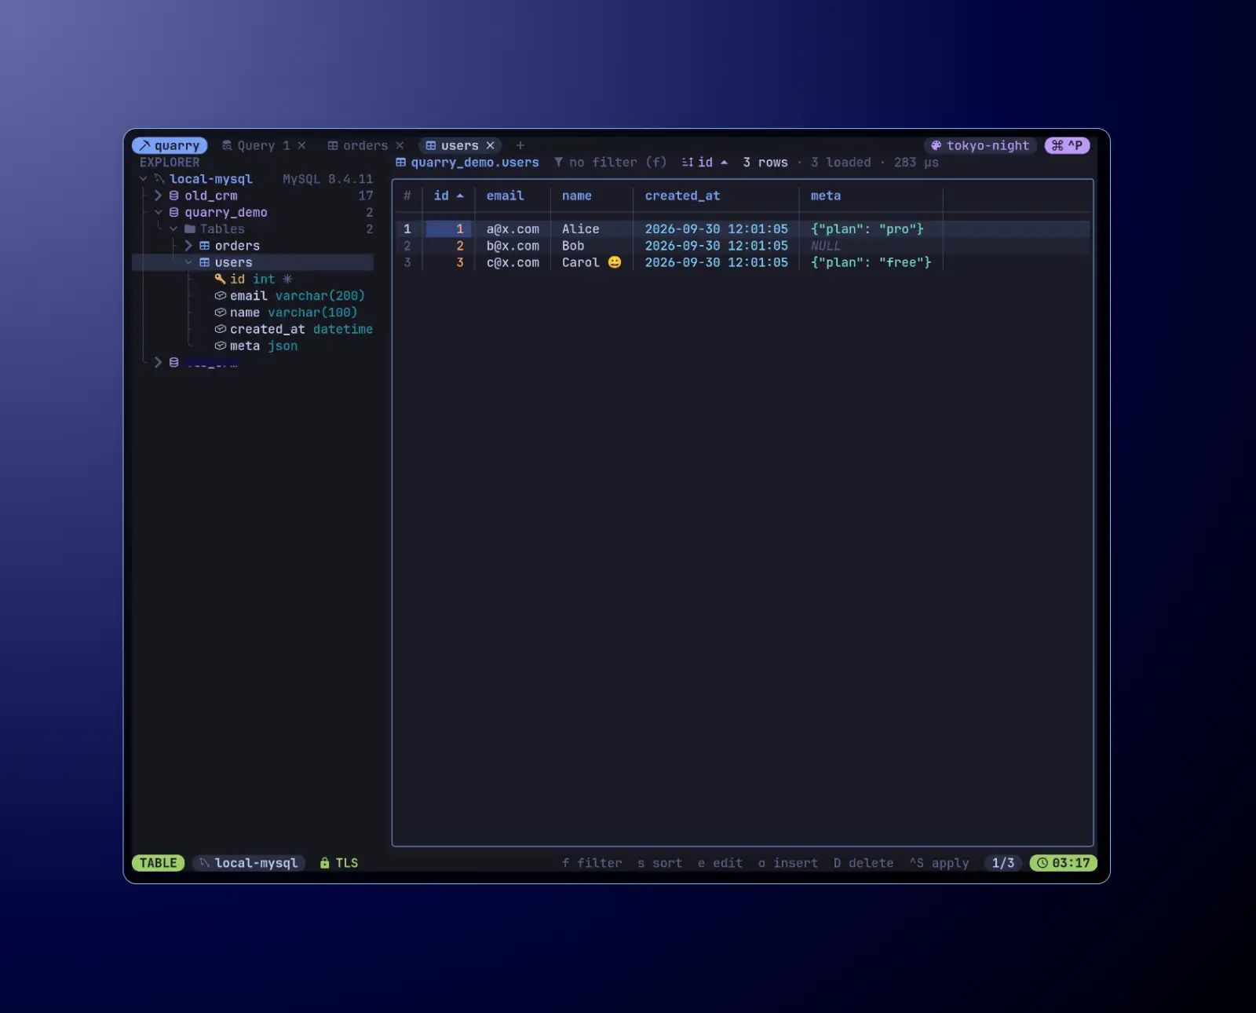Collapse the Tables folder node
Image resolution: width=1256 pixels, height=1013 pixels.
[173, 229]
